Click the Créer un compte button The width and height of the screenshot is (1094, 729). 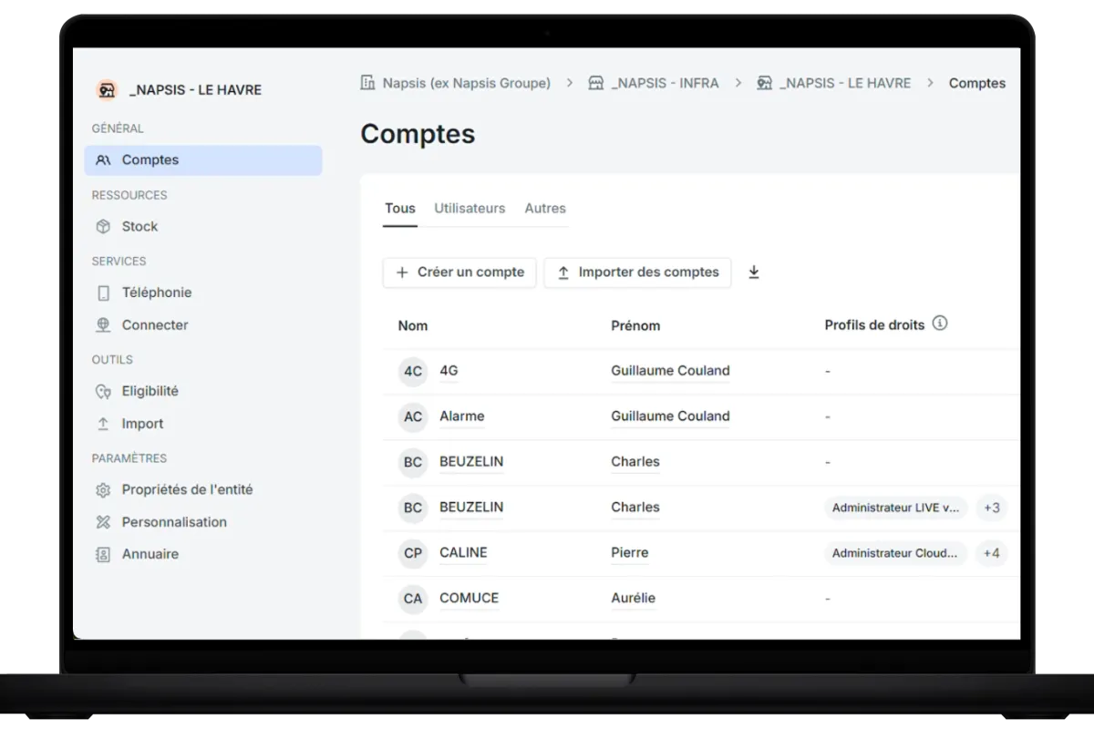[x=459, y=272]
